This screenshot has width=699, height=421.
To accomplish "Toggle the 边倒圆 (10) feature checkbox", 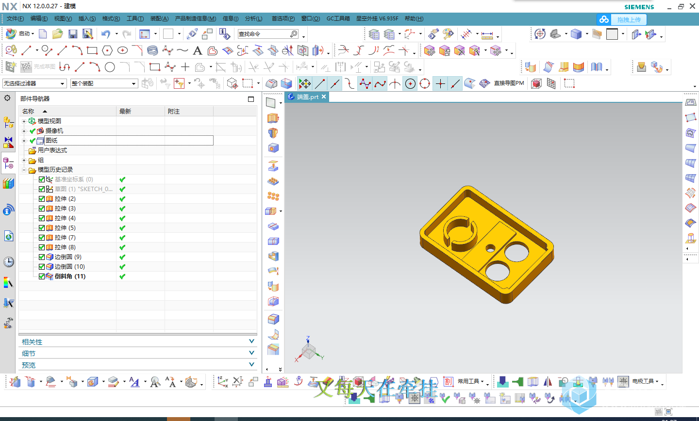I will coord(42,267).
